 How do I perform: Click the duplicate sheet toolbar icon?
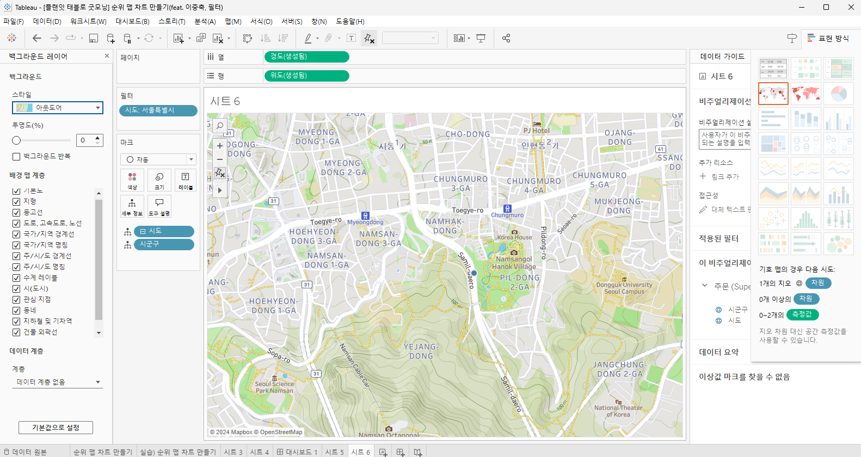201,38
